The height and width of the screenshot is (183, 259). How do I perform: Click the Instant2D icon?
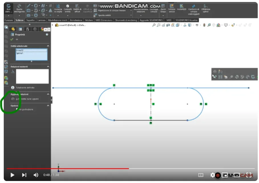pyautogui.click(x=181, y=8)
